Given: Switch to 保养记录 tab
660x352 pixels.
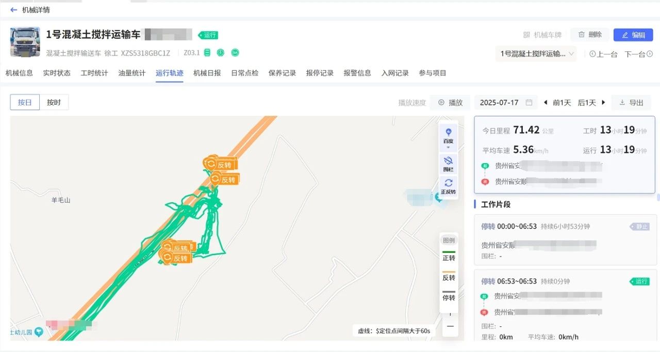Looking at the screenshot, I should click(283, 73).
